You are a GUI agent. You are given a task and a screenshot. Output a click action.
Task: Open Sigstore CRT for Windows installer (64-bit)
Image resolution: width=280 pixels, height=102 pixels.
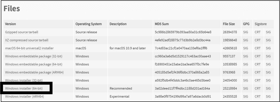pyautogui.click(x=257, y=88)
